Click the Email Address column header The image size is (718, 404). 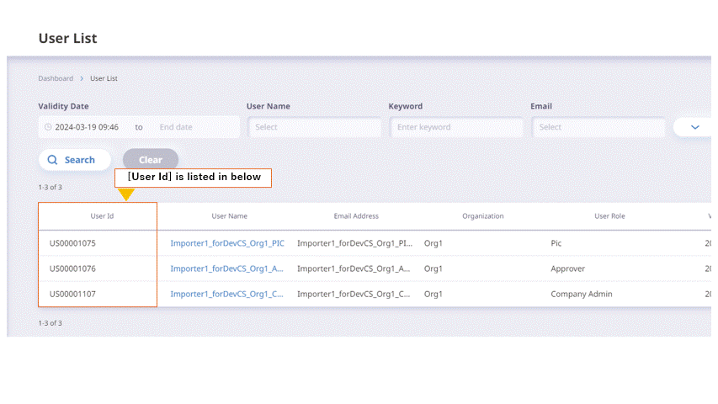356,216
